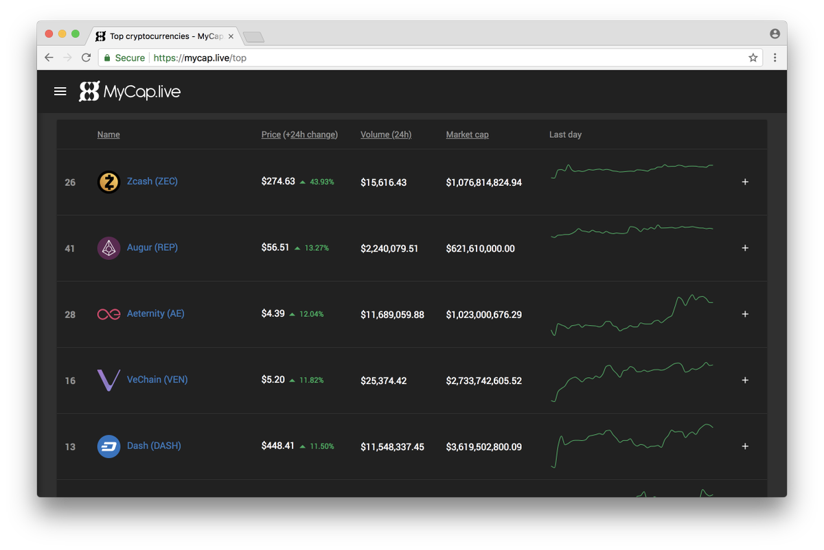Click the 43.93% change value
This screenshot has height=550, width=824.
[322, 182]
